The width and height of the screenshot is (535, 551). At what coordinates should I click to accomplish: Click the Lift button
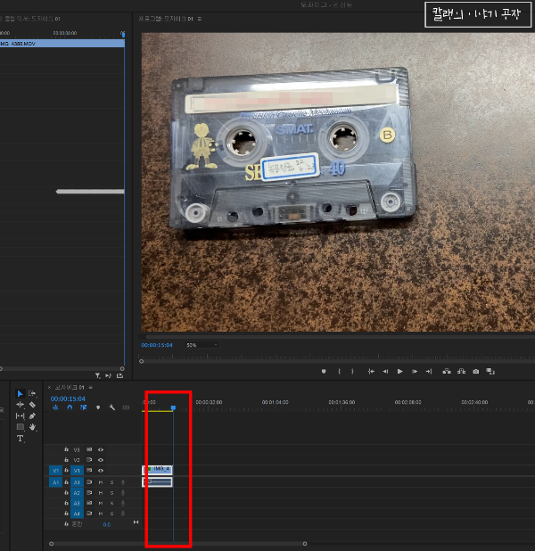pos(447,372)
